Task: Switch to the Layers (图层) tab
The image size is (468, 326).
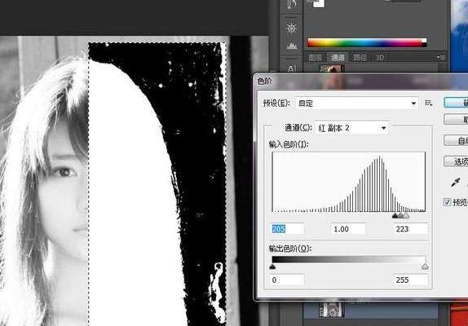Action: (x=316, y=57)
